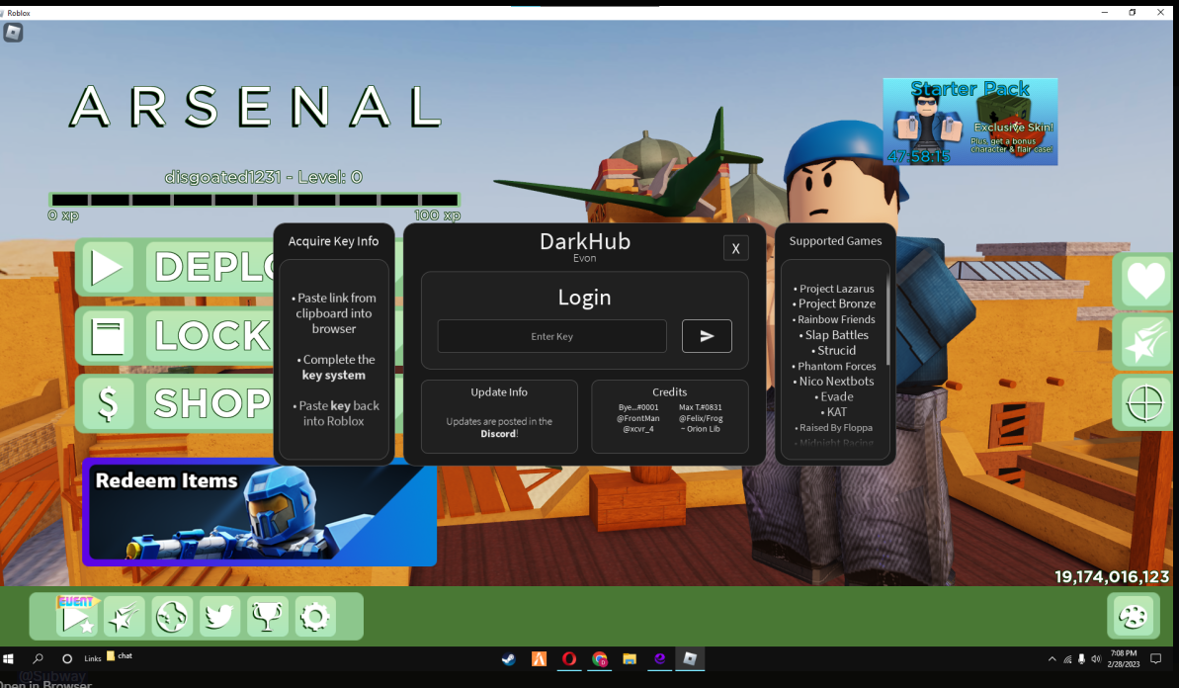Select Nico Nextbots in Supported Games
Screen dimensions: 1179x688
[836, 382]
